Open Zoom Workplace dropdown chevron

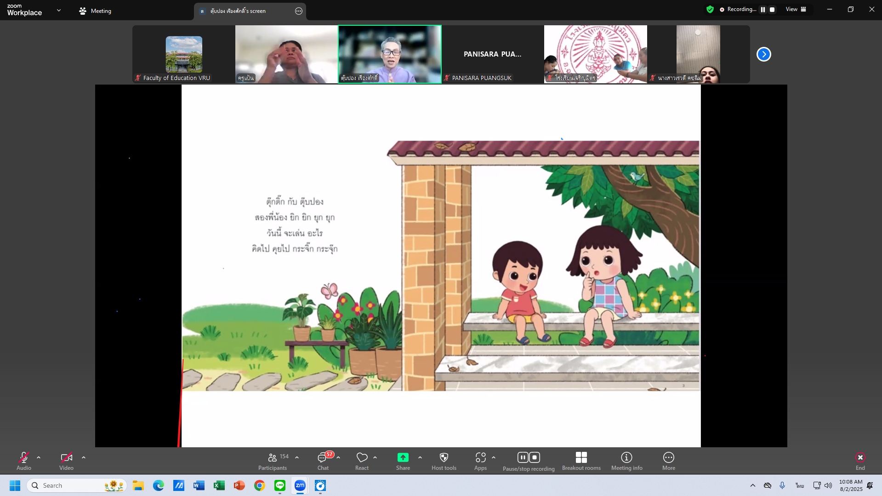tap(58, 10)
